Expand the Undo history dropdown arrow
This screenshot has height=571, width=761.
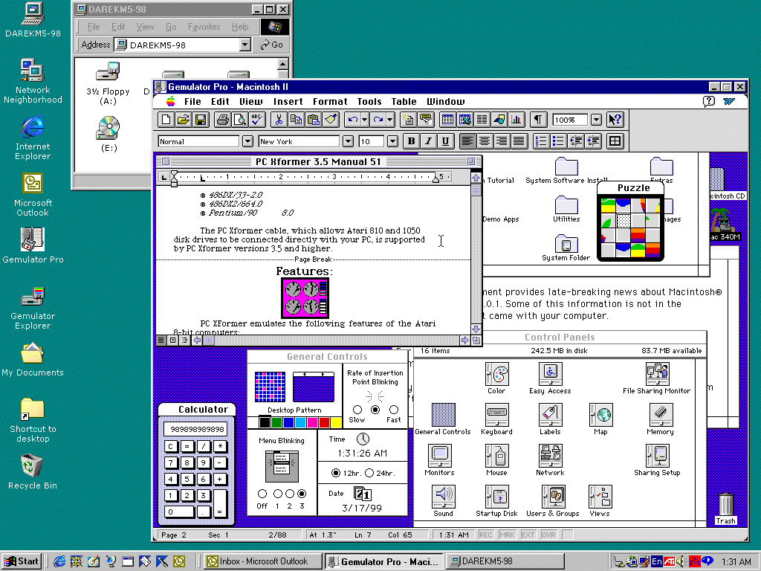coord(364,120)
